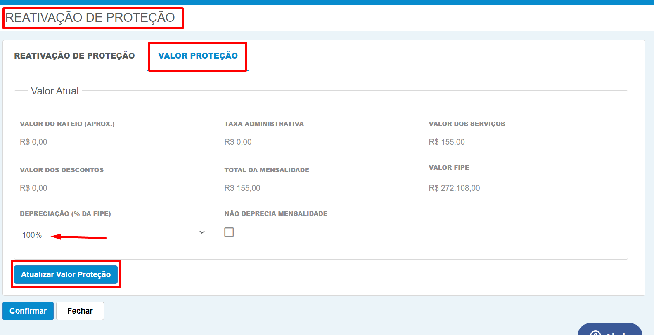Open the Depreciação (% da FIPE) dropdown
The image size is (654, 335).
point(114,235)
